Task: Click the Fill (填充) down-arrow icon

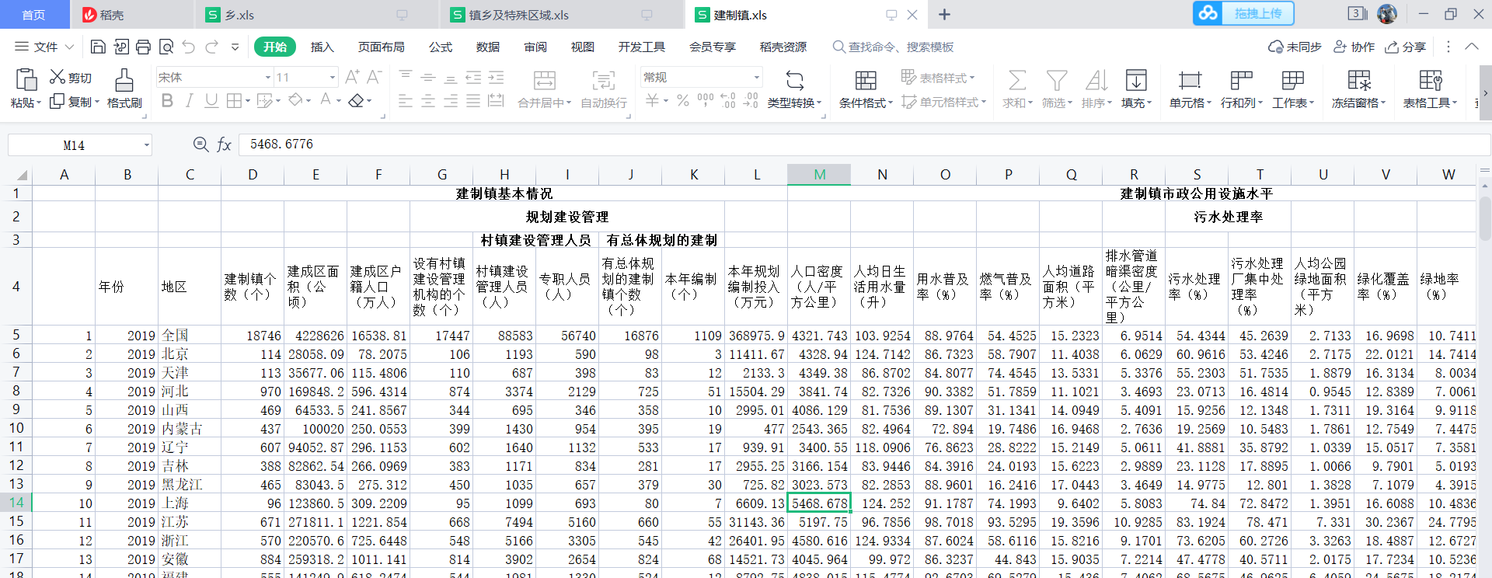Action: (x=1136, y=80)
